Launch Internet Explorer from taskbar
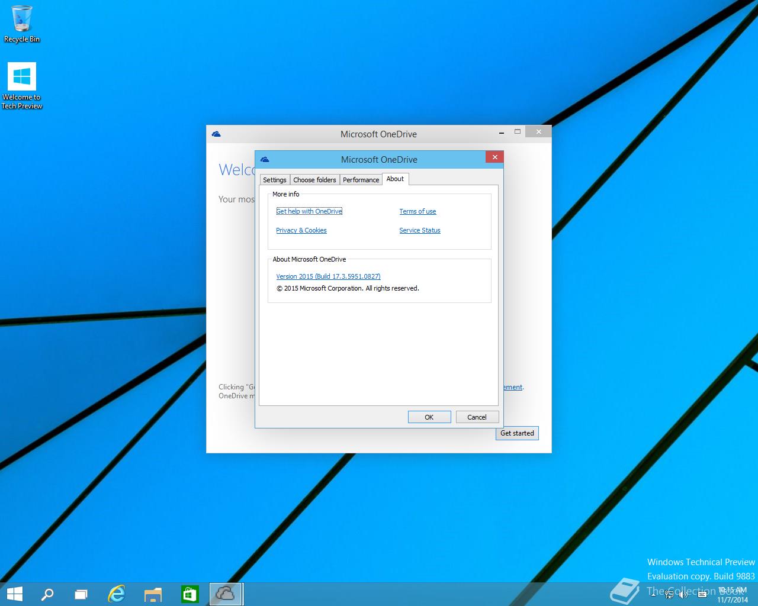 [117, 594]
